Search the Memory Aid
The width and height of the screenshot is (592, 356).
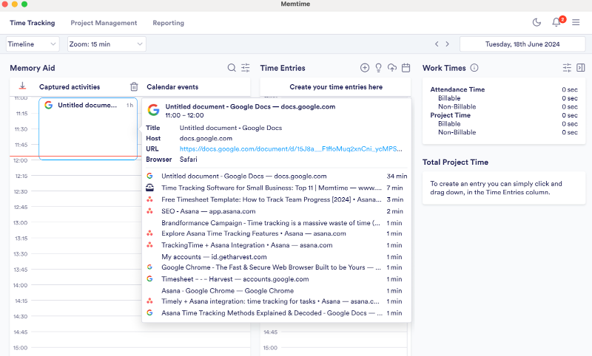[x=232, y=68]
